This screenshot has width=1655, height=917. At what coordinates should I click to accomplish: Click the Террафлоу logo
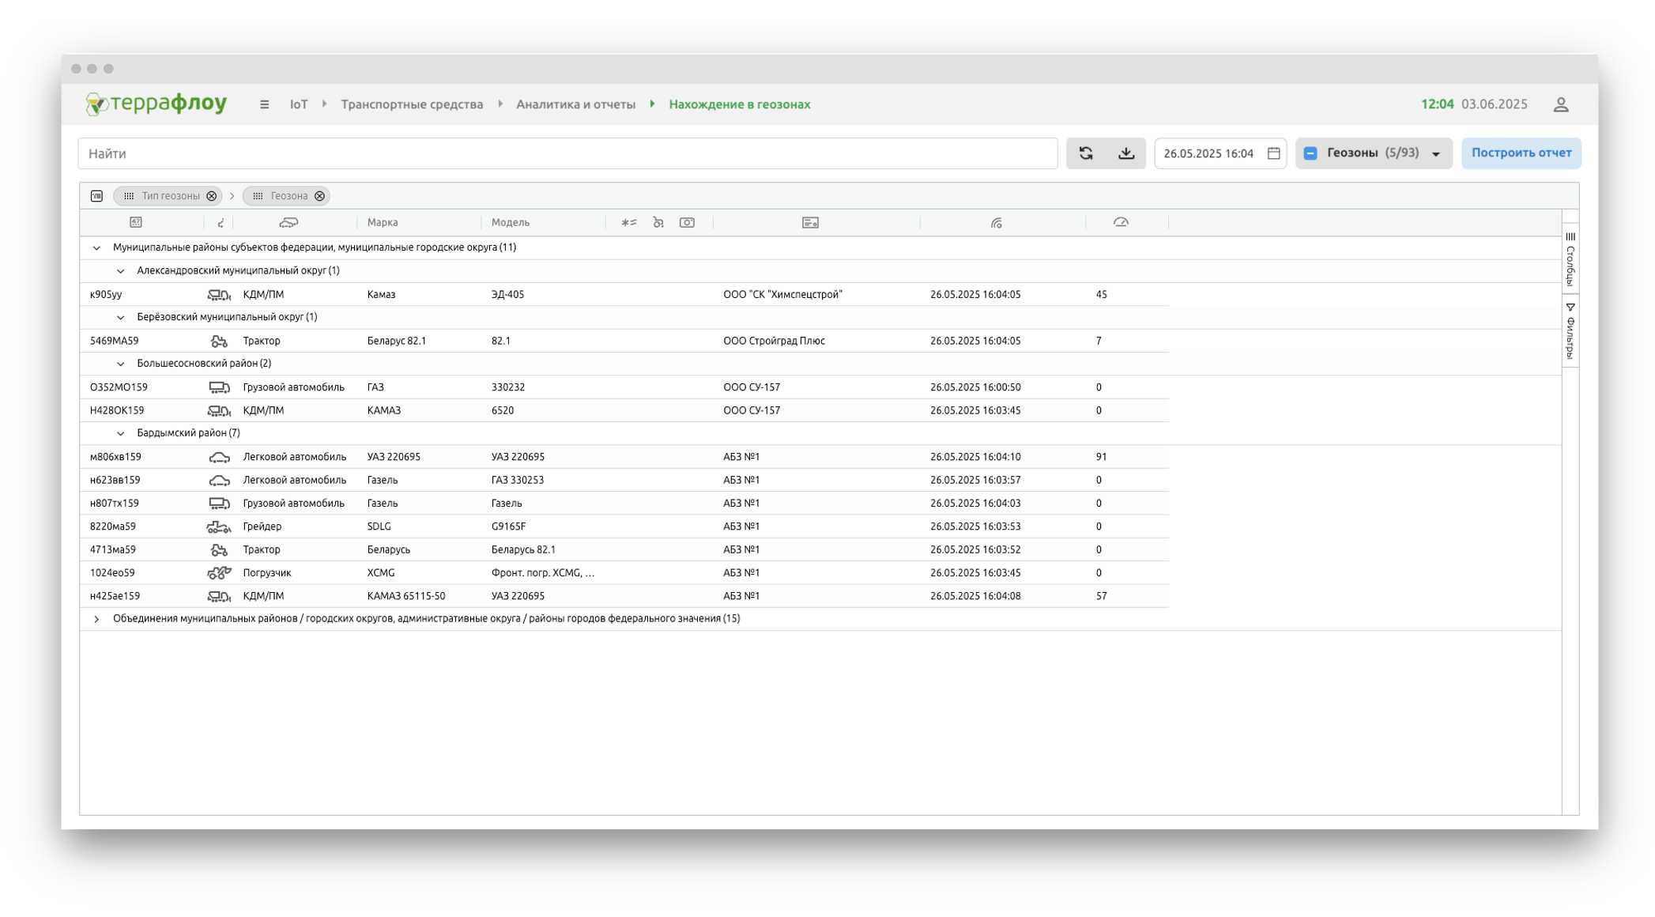coord(156,104)
